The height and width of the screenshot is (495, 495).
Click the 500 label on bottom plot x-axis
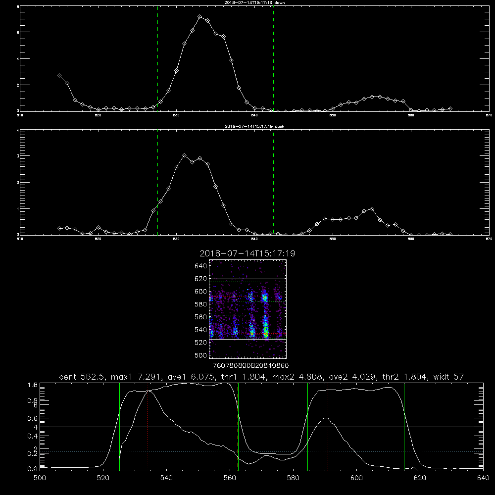coord(40,478)
